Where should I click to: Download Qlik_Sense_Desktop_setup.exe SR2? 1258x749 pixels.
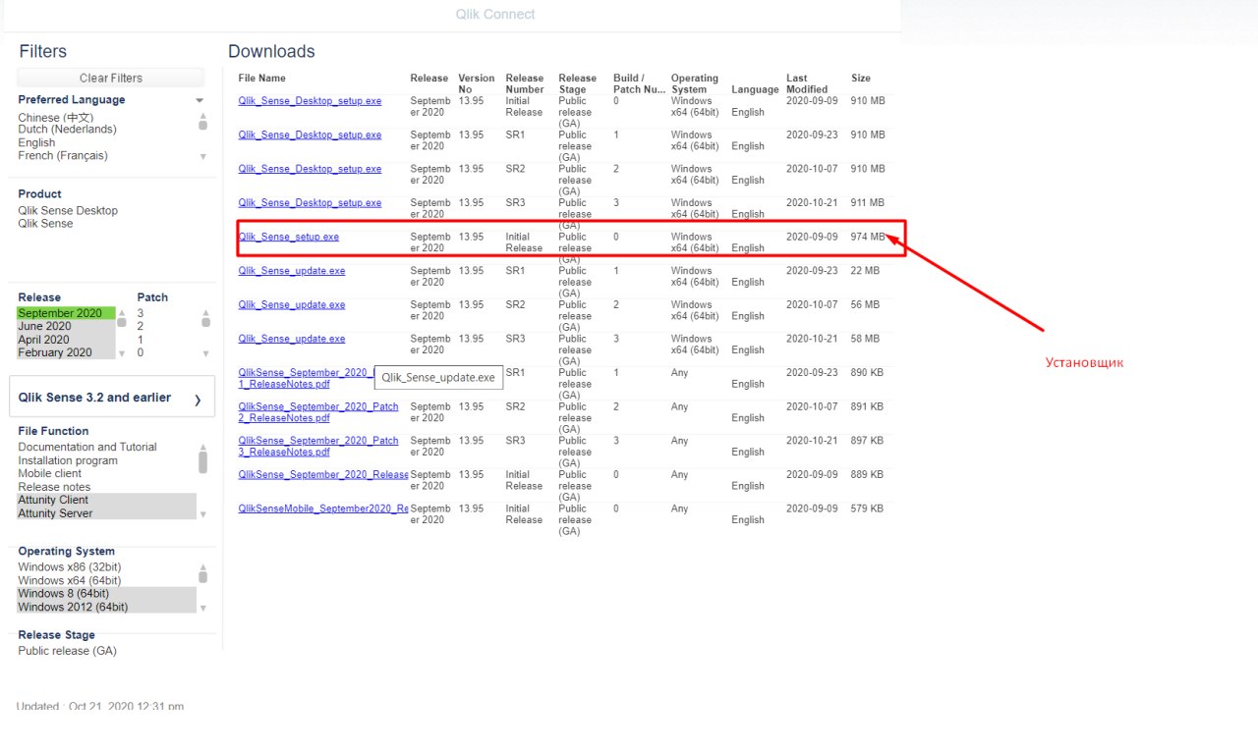pyautogui.click(x=310, y=169)
